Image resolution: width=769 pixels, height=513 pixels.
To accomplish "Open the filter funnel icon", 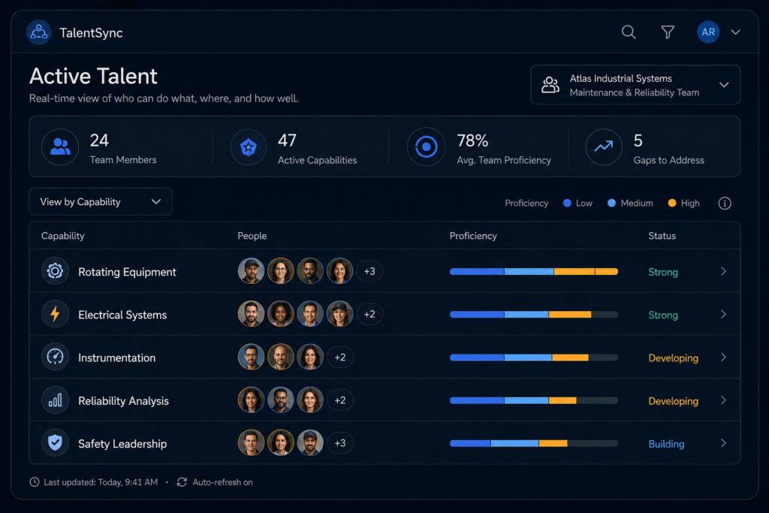I will point(668,32).
